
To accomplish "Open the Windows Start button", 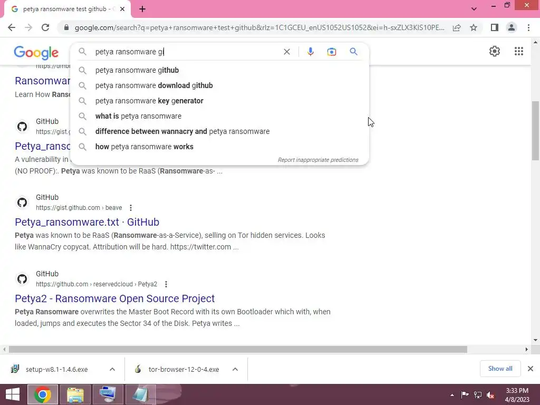I will click(x=13, y=394).
